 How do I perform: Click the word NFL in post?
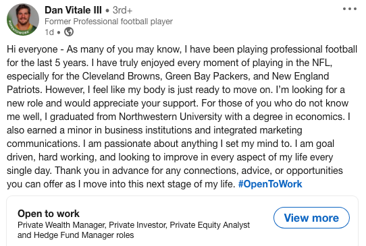click(x=322, y=63)
